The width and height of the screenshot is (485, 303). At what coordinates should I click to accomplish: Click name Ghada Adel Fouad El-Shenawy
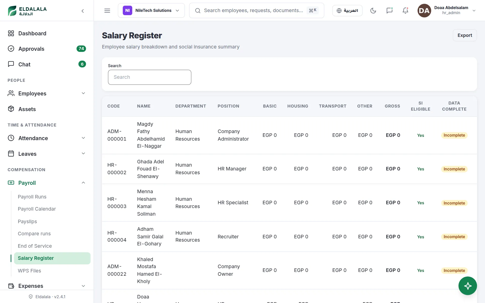click(x=151, y=169)
